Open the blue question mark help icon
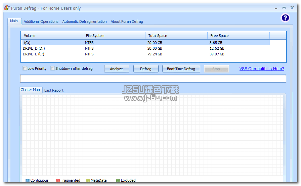Viewport: 301px width, 186px height. click(285, 18)
